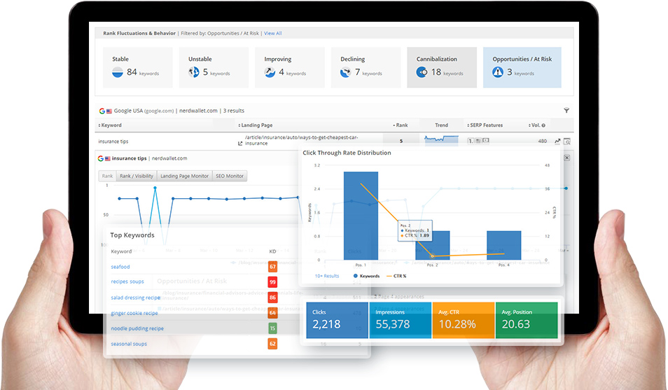Click the trend chart icon in insurance tips row

tap(558, 141)
